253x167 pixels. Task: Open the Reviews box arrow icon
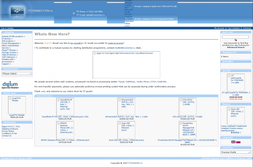pyautogui.click(x=248, y=104)
